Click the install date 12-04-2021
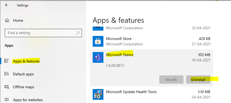Screen dimensions: 231x103 point(201,28)
